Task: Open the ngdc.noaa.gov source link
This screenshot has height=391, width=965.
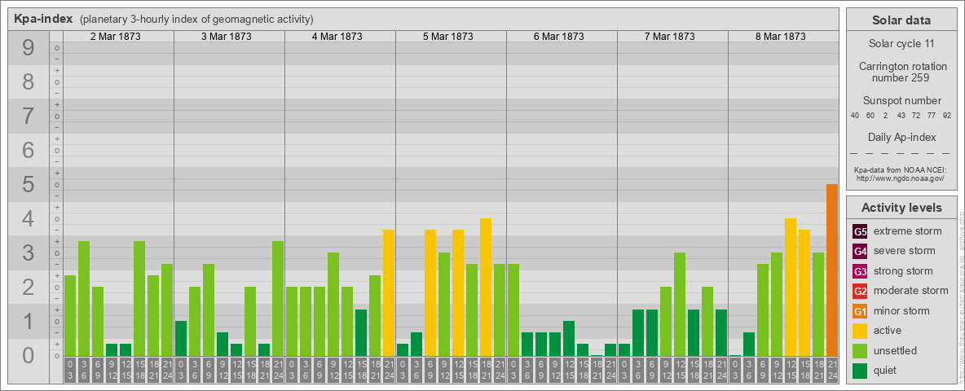Action: coord(901,178)
